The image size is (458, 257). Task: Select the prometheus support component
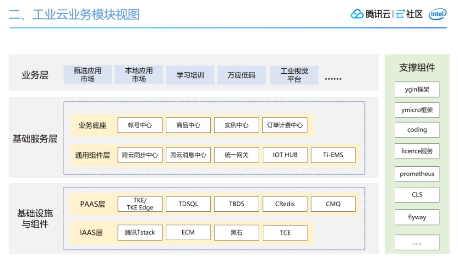coord(417,174)
